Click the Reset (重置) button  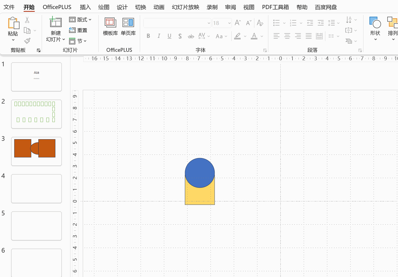[x=78, y=30]
